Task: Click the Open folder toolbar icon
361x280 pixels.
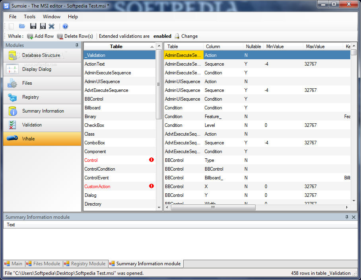Action: click(x=22, y=26)
